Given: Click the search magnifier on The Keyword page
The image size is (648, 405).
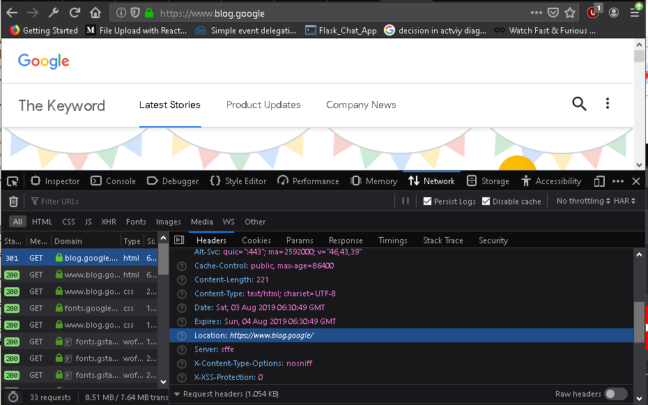Looking at the screenshot, I should click(580, 104).
